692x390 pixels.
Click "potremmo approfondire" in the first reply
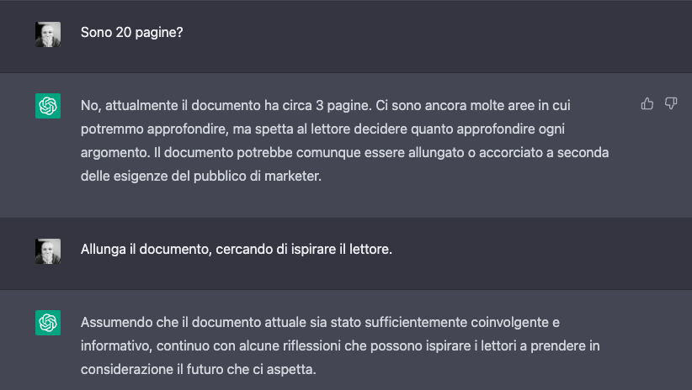tap(153, 129)
